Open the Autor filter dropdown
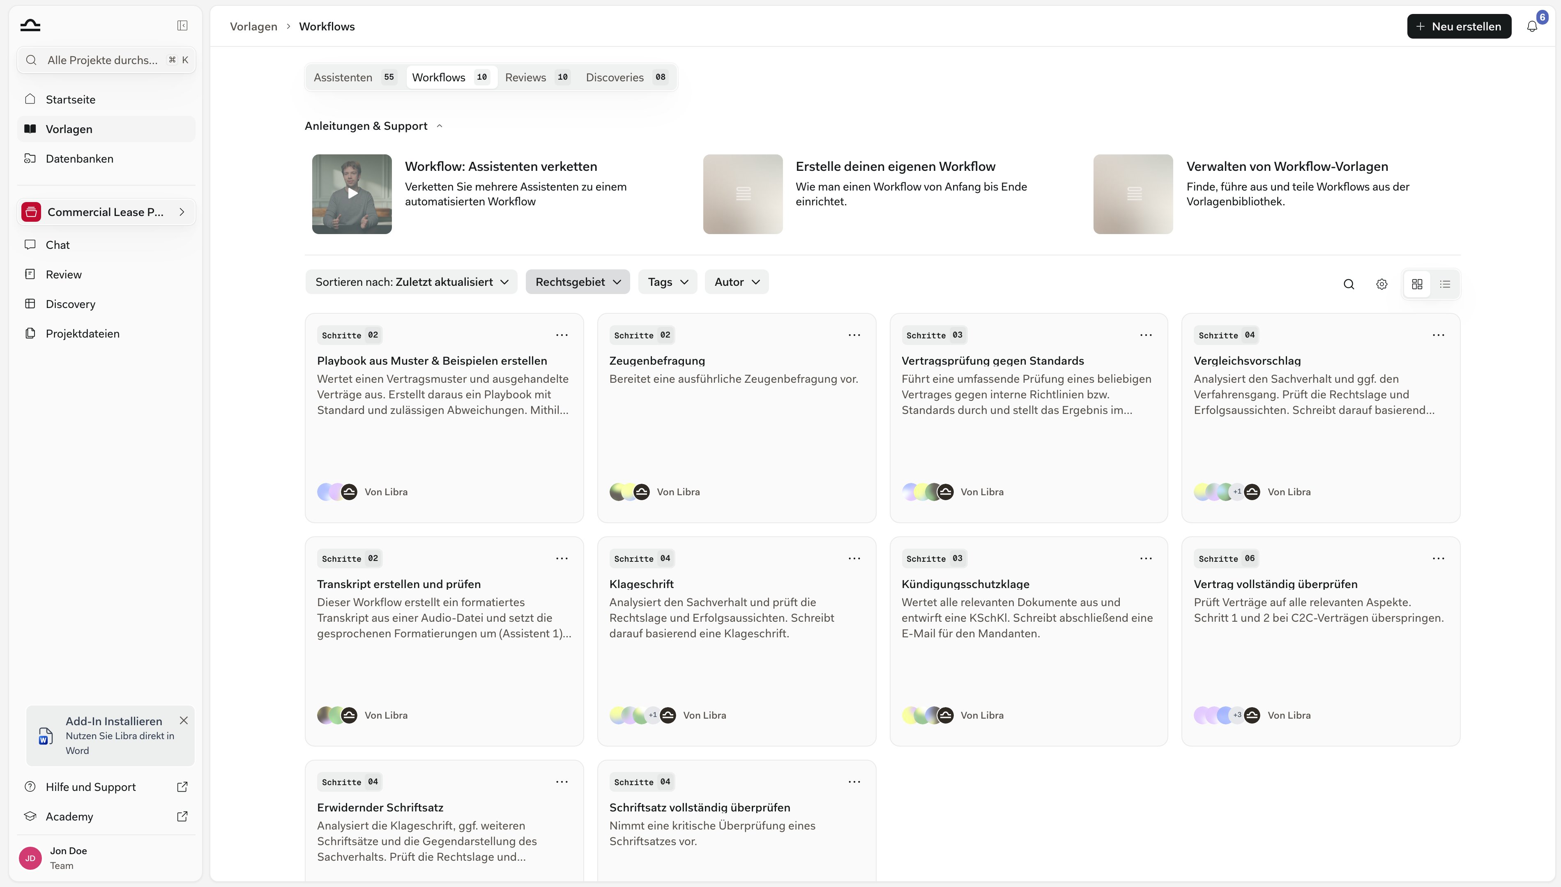 737,282
